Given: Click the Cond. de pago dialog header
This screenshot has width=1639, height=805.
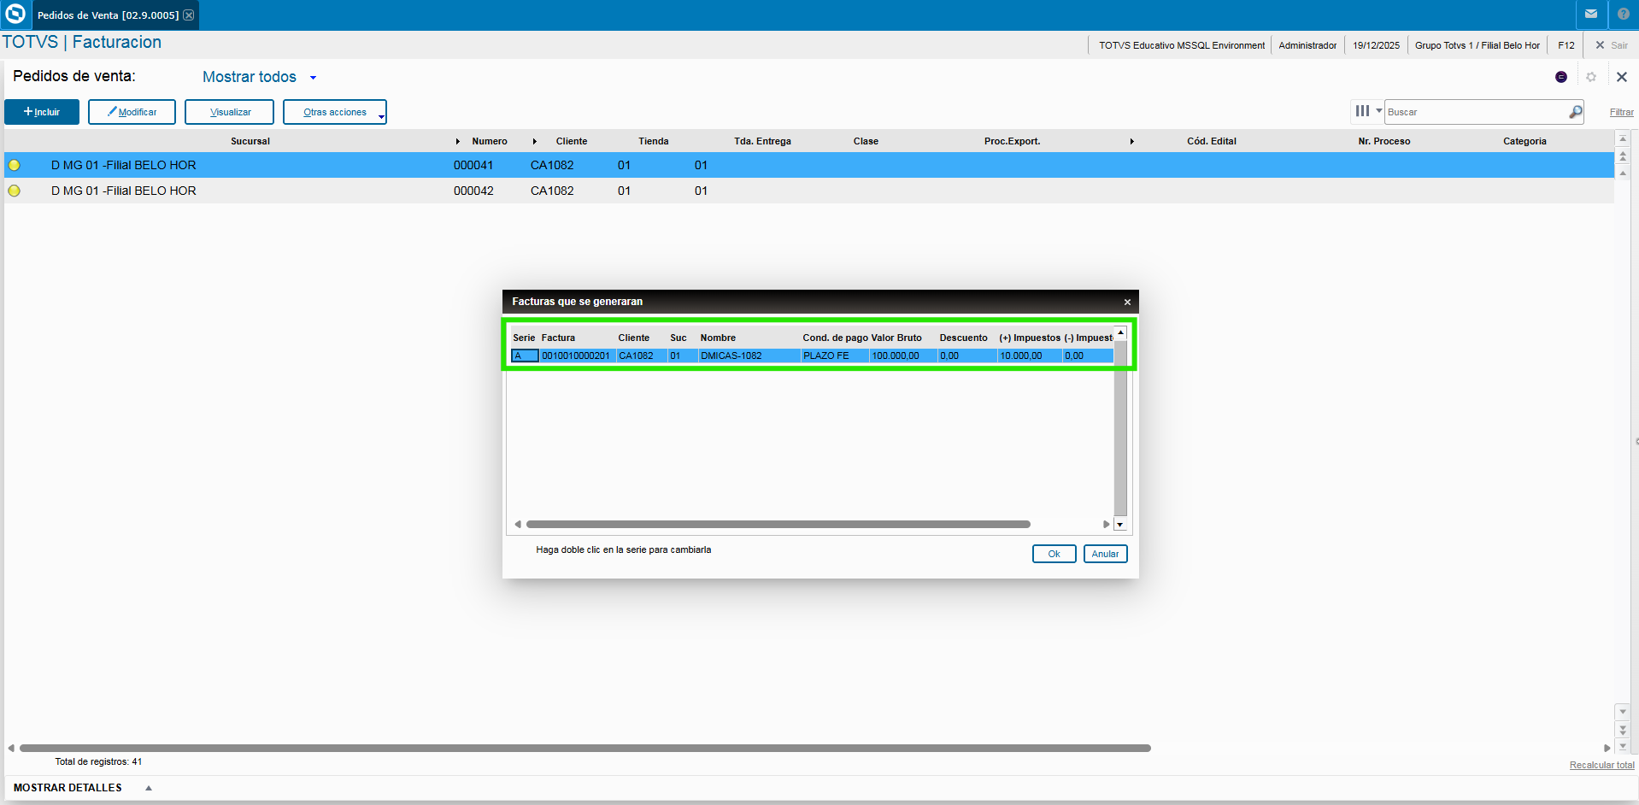Looking at the screenshot, I should [835, 338].
